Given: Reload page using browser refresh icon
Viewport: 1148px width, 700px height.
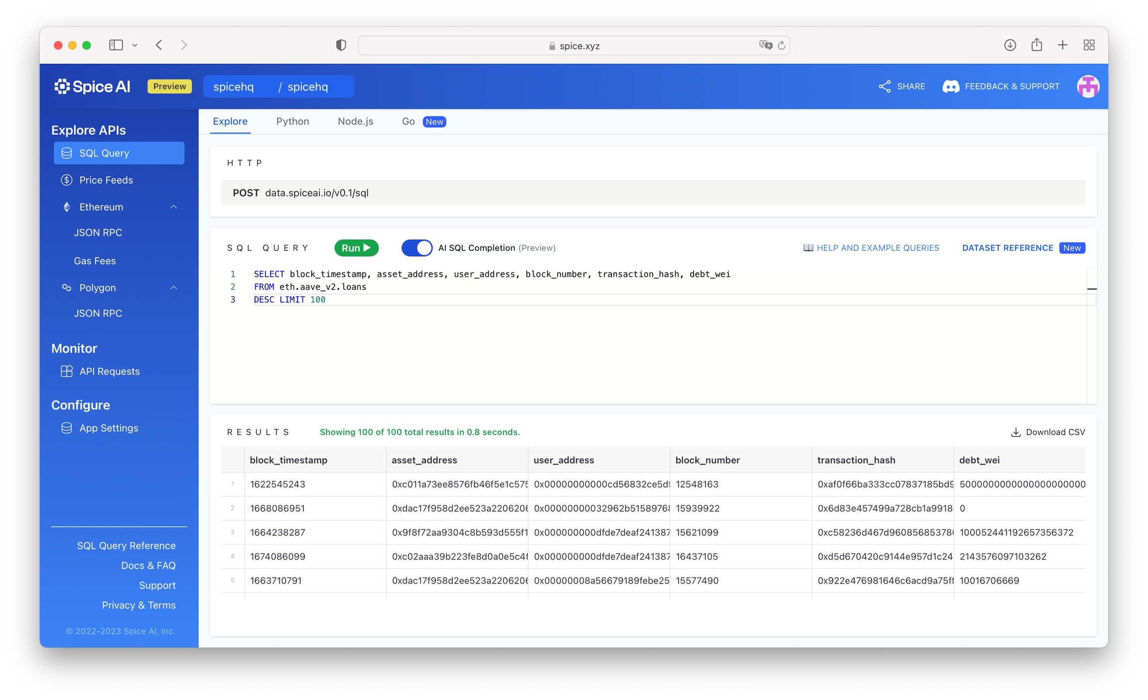Looking at the screenshot, I should [x=781, y=46].
